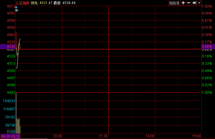Click the gray diamond marker

[x=17, y=10]
